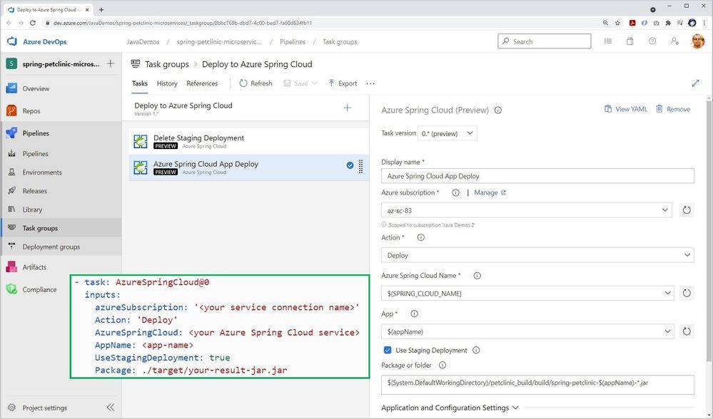Click the spring-petclinic-microservic... breadcrumb
Image resolution: width=713 pixels, height=419 pixels.
(x=218, y=42)
